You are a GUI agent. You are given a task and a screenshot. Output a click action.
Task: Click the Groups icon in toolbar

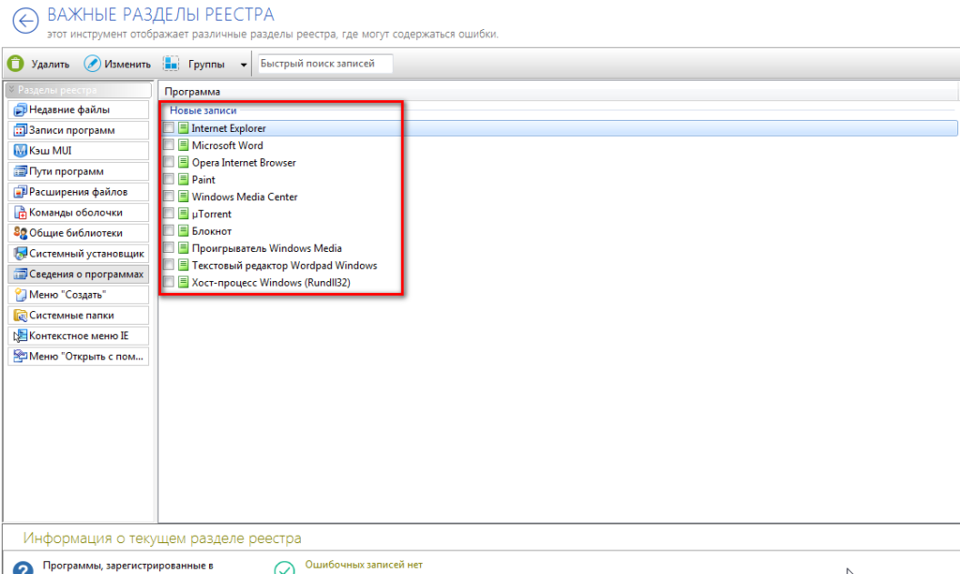pyautogui.click(x=171, y=64)
